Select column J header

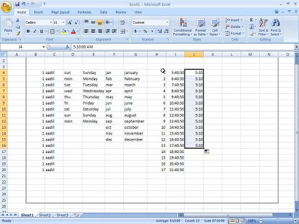tap(194, 55)
